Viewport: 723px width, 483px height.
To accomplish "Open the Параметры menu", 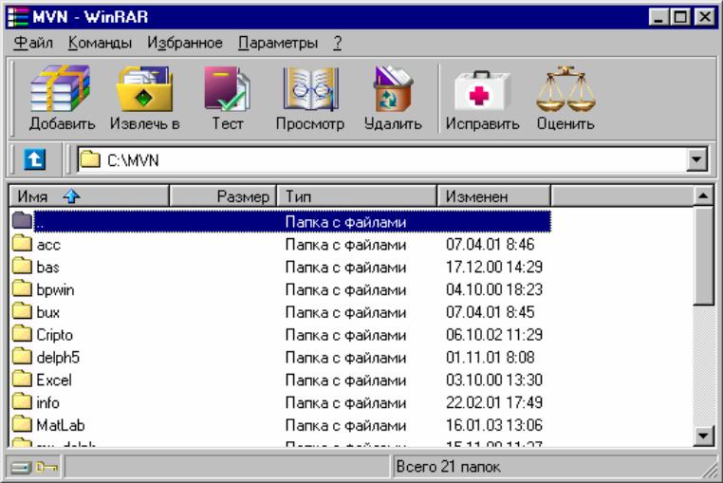I will pyautogui.click(x=278, y=43).
